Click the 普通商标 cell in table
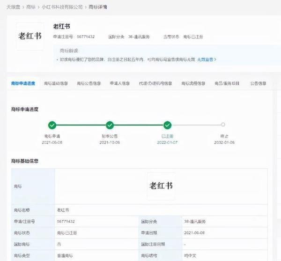The image size is (281, 261). (65, 256)
